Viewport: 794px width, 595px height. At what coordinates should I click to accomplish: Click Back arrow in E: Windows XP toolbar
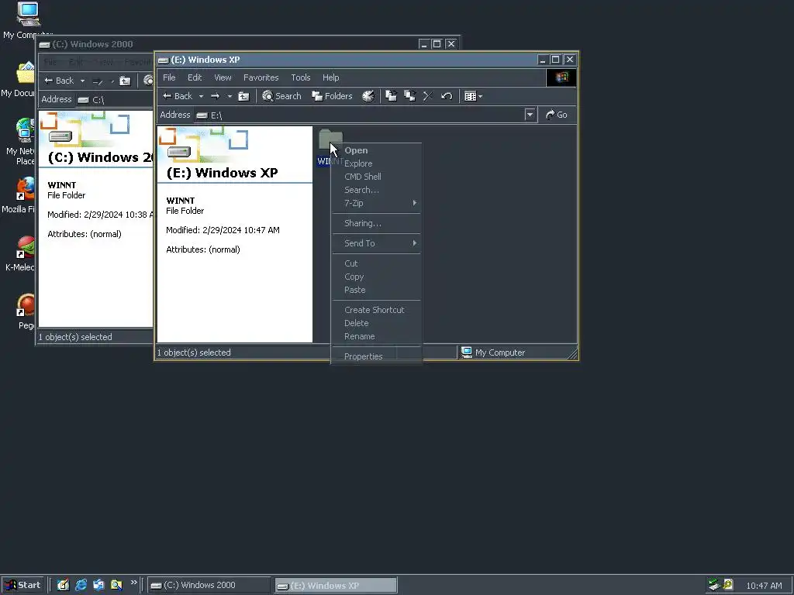(x=178, y=96)
